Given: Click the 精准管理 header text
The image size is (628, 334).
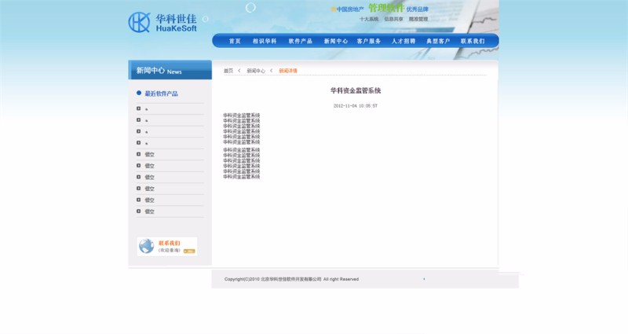Looking at the screenshot, I should (418, 19).
